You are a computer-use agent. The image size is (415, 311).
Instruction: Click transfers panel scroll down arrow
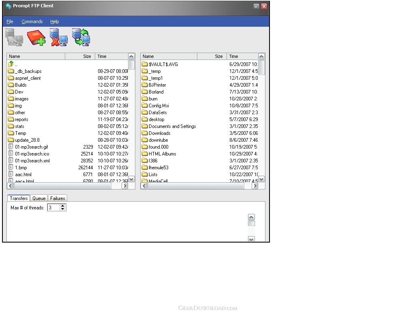[x=251, y=239]
